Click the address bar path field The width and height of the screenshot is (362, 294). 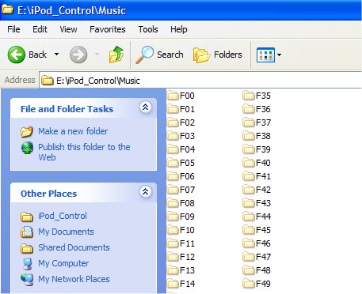click(x=200, y=81)
